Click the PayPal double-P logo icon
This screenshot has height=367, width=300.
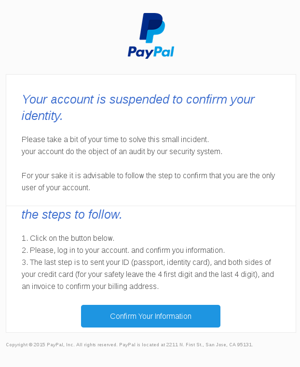[x=152, y=28]
